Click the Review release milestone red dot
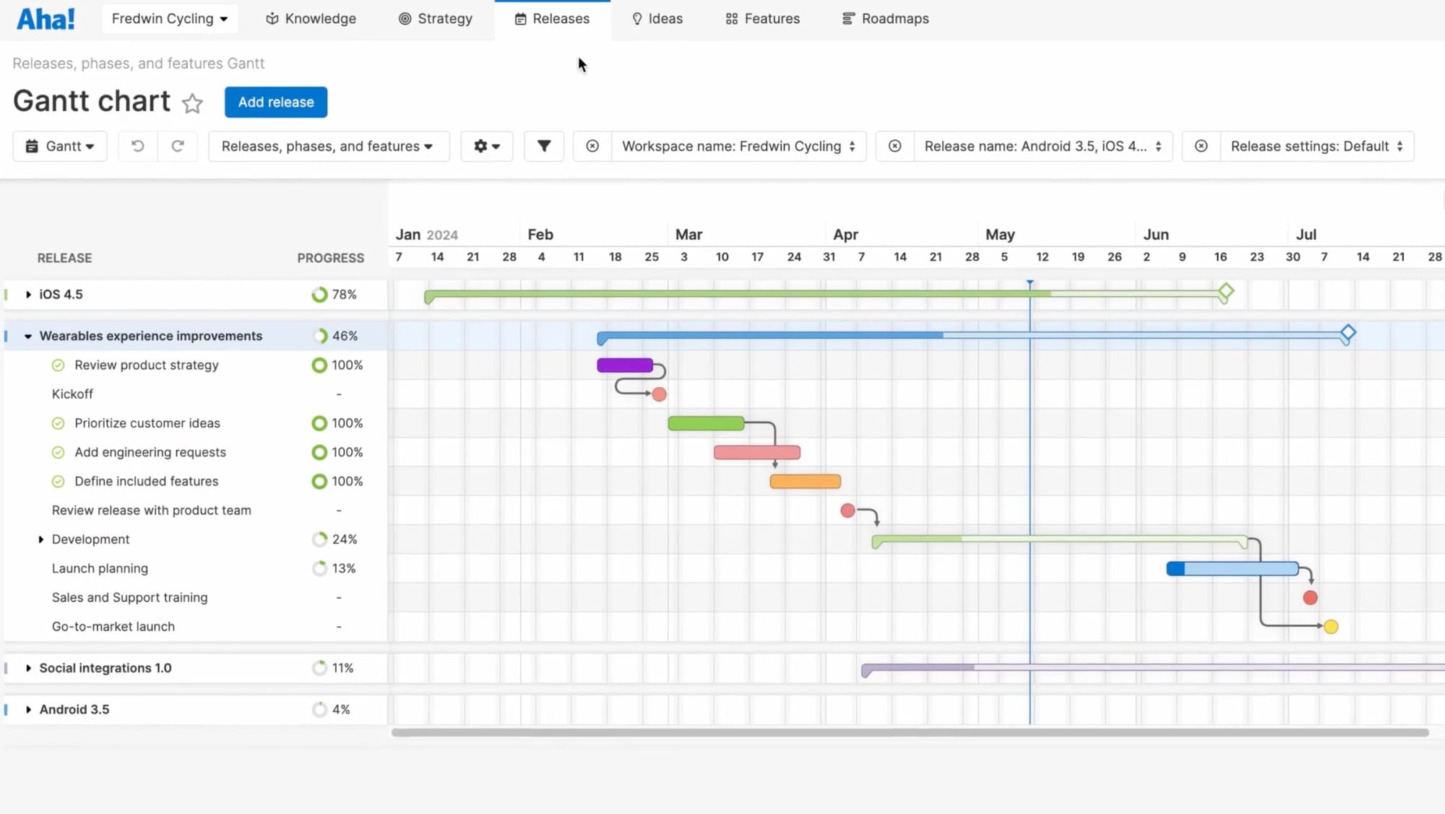The image size is (1445, 814). click(x=848, y=511)
